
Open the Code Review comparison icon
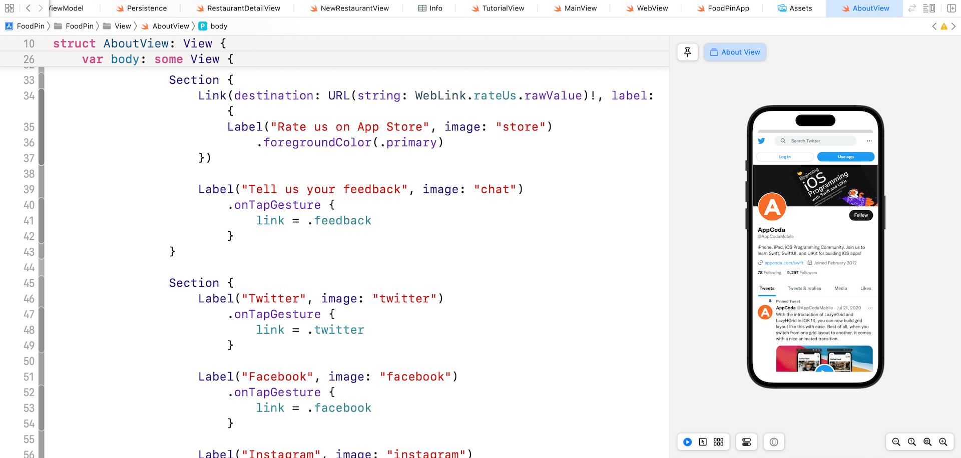pyautogui.click(x=912, y=8)
